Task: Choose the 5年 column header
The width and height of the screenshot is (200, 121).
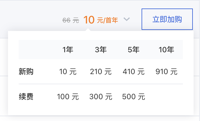Action: coord(134,50)
